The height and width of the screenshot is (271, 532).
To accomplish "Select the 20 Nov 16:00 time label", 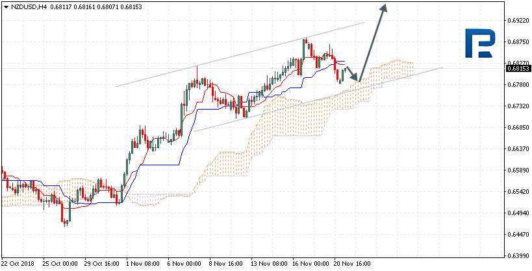I will tap(353, 265).
